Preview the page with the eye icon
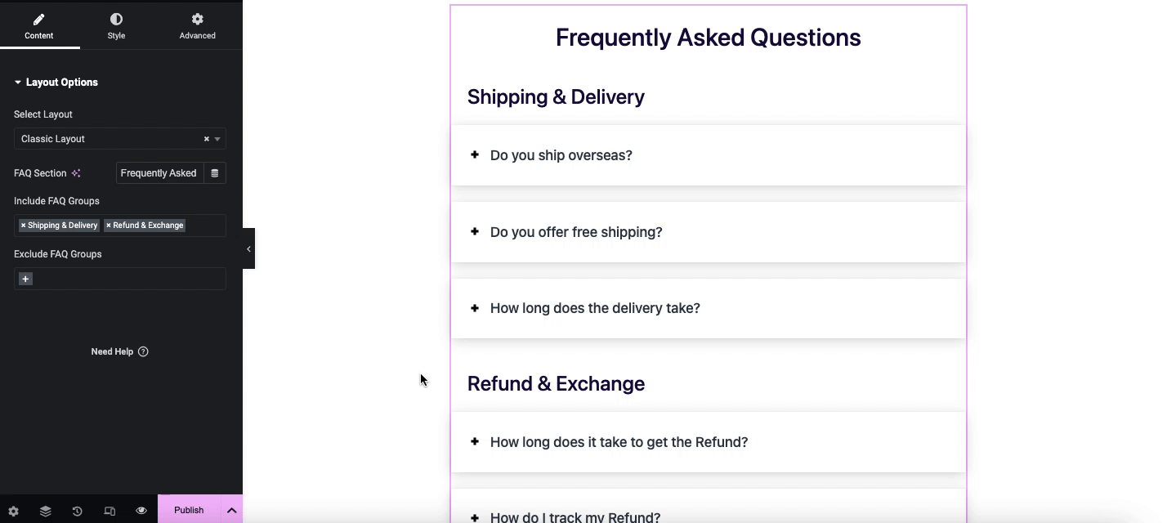This screenshot has width=1167, height=523. point(141,510)
